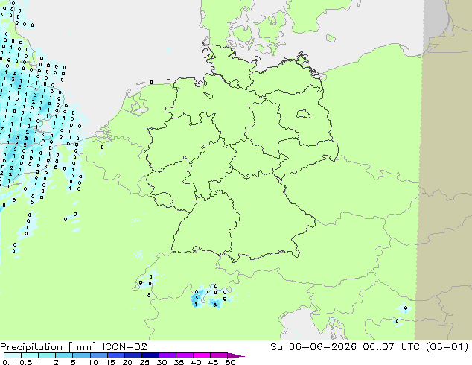472x365 pixels.
Task: Select the 5–10 mm legend color box
Action: [x=81, y=355]
